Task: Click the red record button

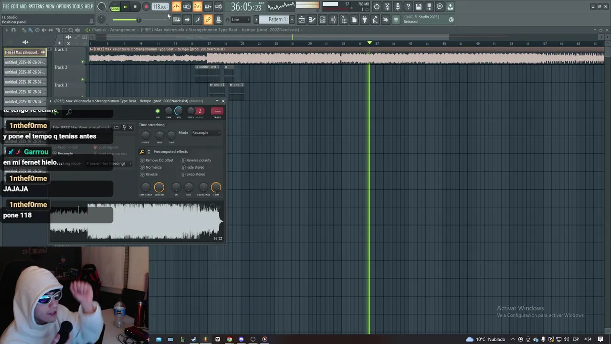Action: [x=146, y=7]
